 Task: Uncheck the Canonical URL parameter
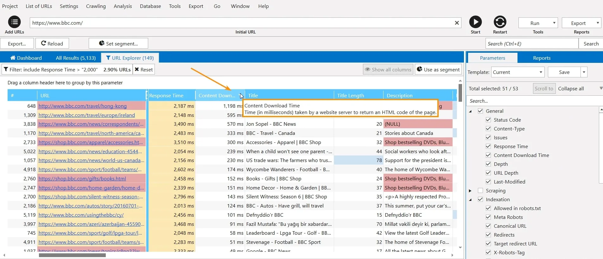click(x=488, y=226)
